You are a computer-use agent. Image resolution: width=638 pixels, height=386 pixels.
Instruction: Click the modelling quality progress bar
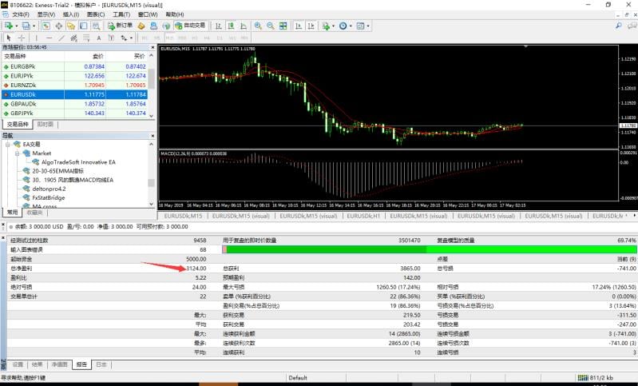point(430,249)
